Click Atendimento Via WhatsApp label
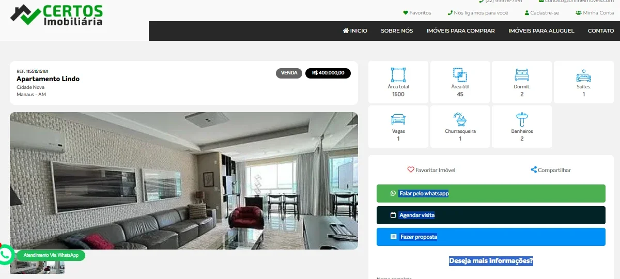The image size is (620, 279). (51, 255)
